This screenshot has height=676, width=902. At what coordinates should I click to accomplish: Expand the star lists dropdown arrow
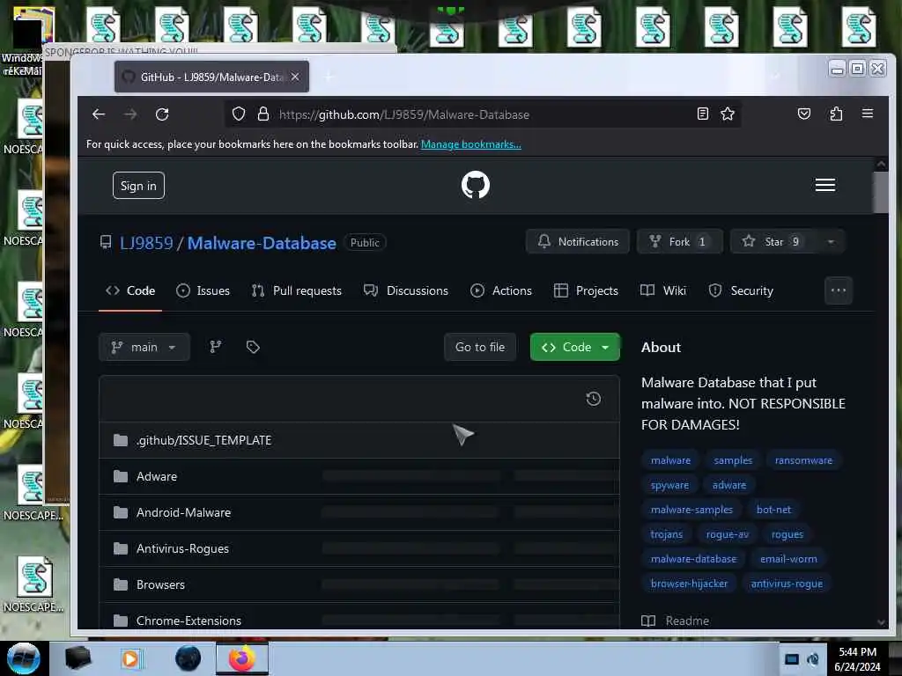click(x=831, y=241)
